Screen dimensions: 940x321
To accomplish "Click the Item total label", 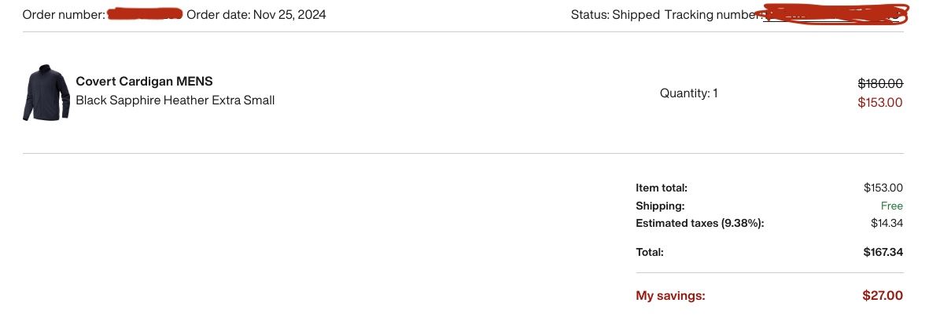I will point(662,188).
